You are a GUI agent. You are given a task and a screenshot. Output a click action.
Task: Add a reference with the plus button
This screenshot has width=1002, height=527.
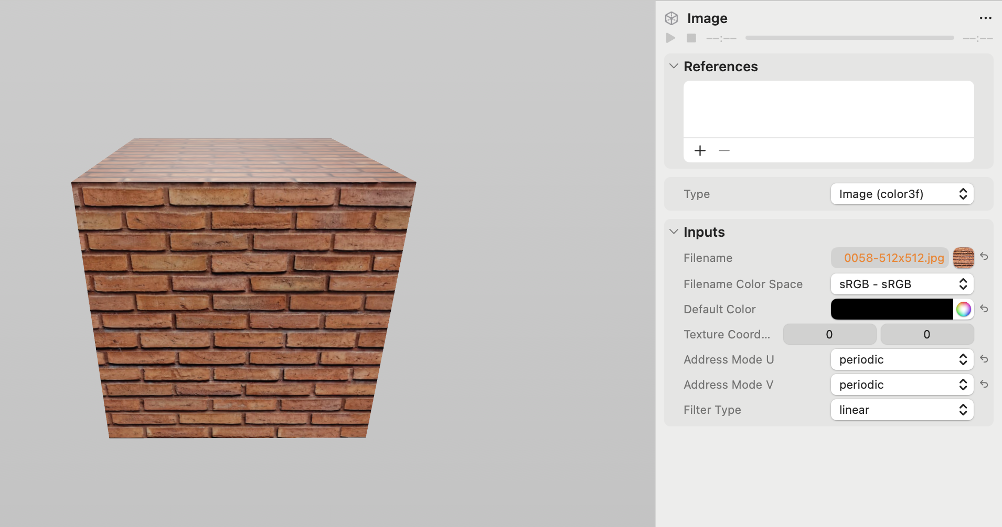pos(699,150)
